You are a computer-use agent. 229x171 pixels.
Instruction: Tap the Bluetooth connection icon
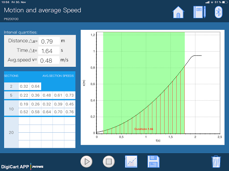218,12
